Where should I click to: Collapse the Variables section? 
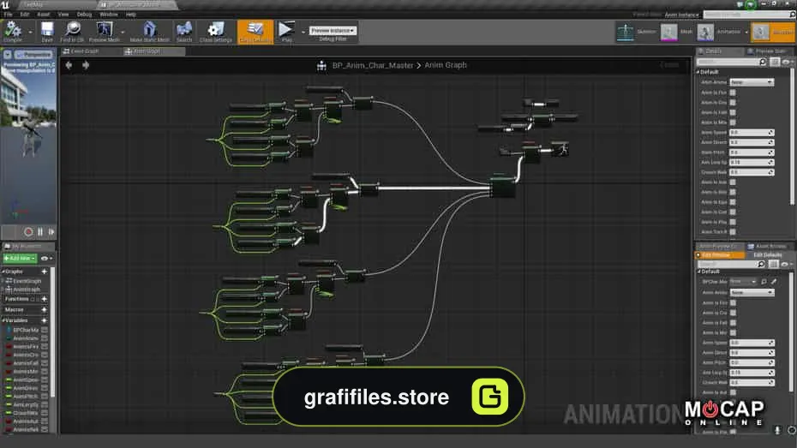click(3, 320)
